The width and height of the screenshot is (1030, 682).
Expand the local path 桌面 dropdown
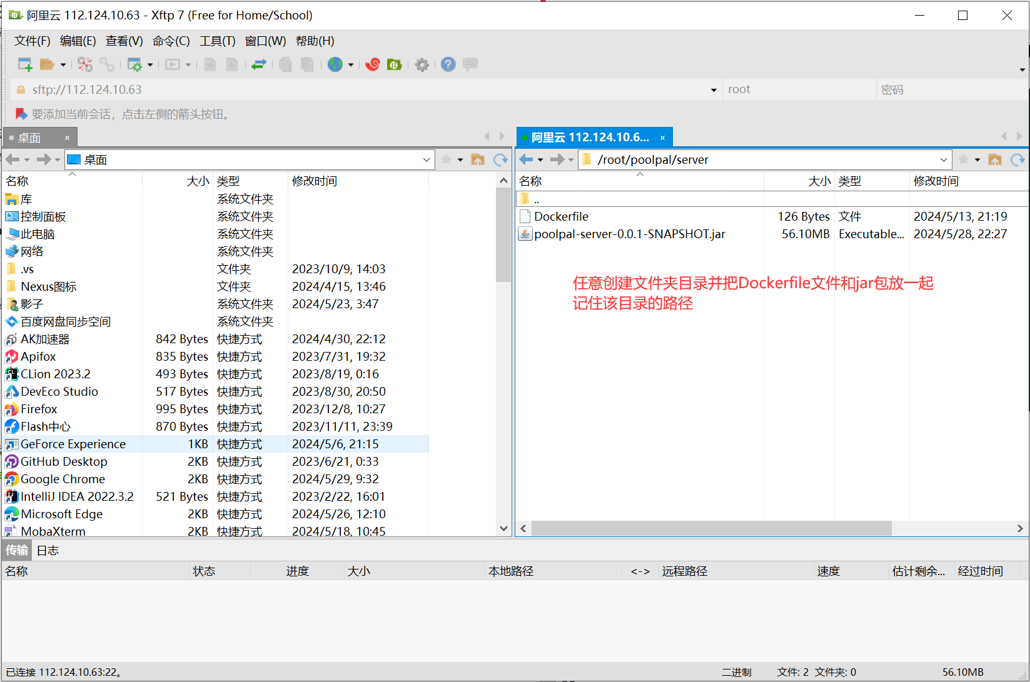(x=427, y=159)
